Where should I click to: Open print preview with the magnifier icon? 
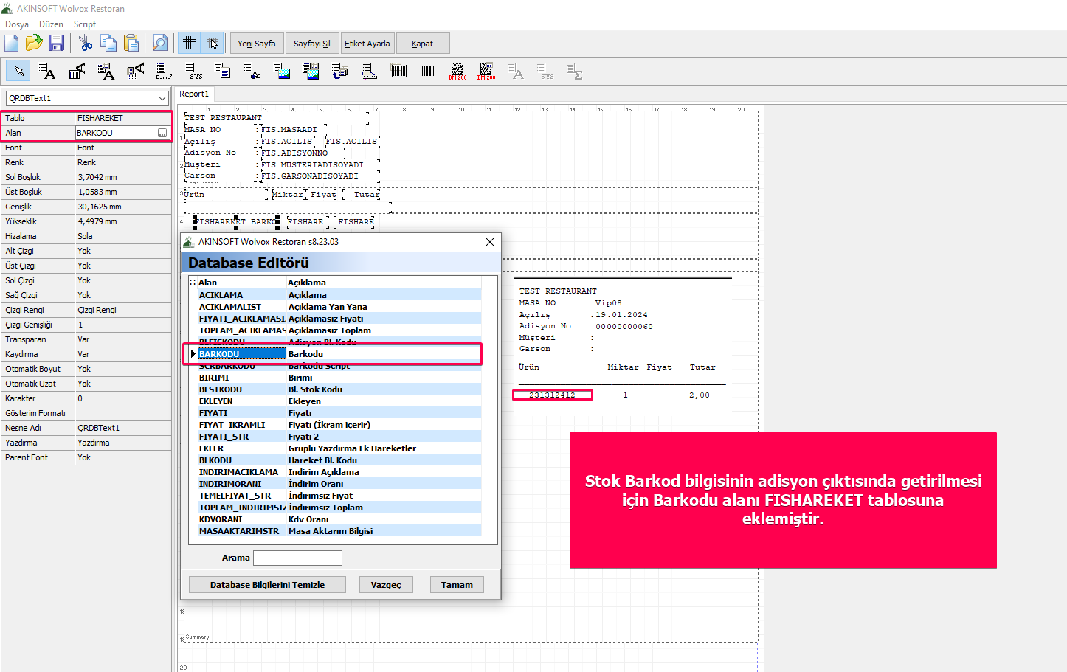click(x=160, y=44)
